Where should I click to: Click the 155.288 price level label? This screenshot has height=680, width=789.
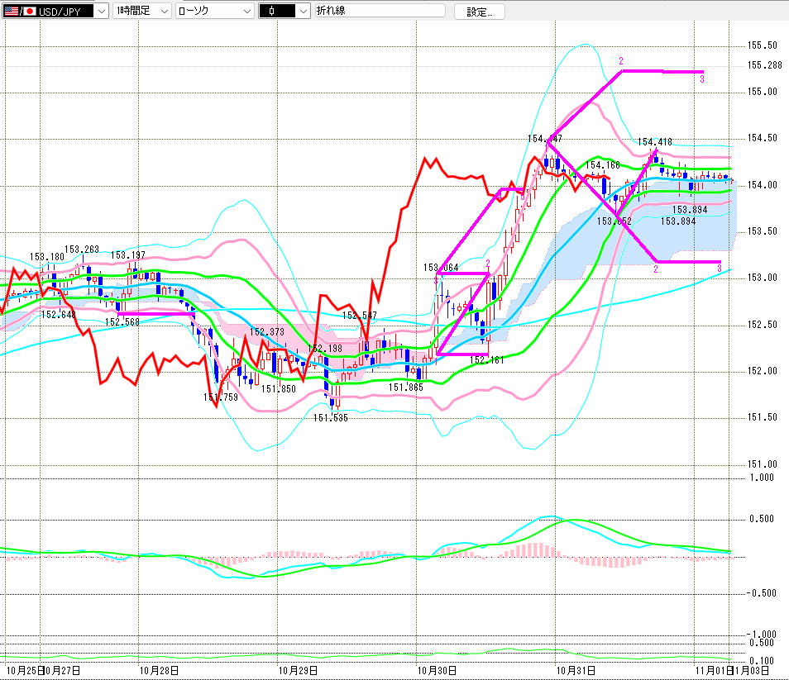click(x=764, y=65)
